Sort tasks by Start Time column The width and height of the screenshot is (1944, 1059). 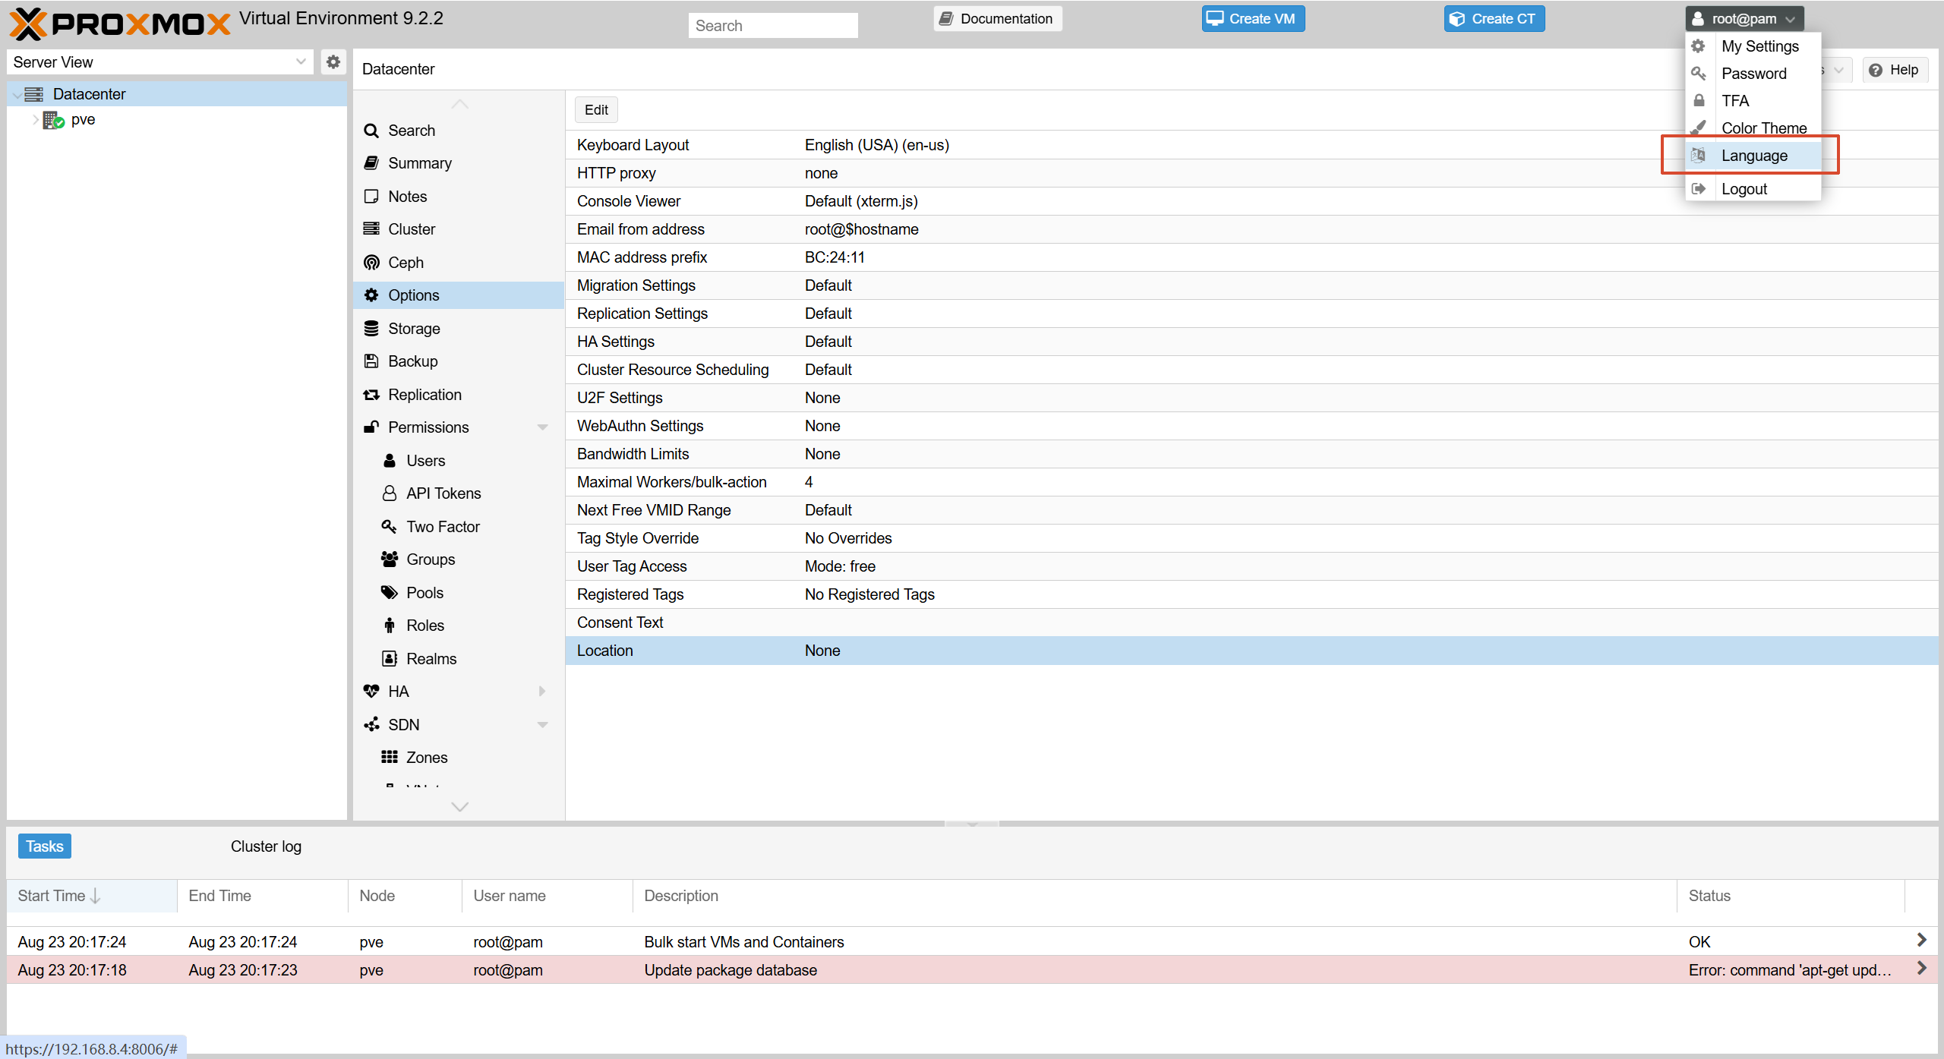92,896
